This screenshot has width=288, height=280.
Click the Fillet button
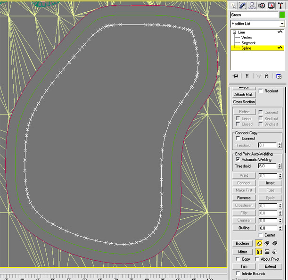coord(244,213)
